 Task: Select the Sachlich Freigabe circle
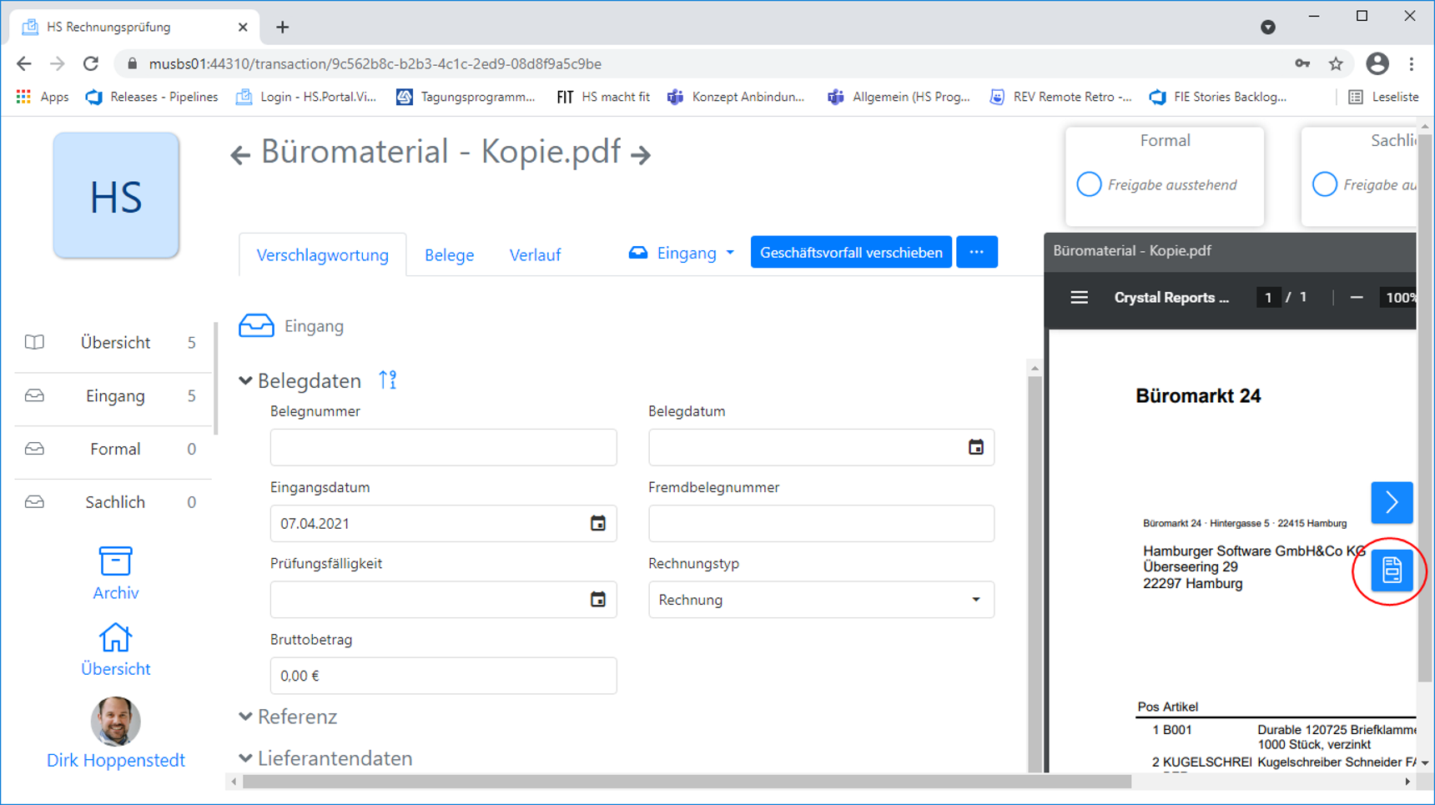click(1324, 184)
